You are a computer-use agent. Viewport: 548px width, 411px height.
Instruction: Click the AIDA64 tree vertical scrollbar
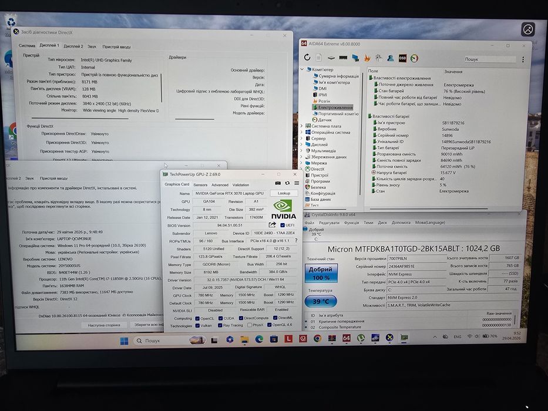[361, 133]
